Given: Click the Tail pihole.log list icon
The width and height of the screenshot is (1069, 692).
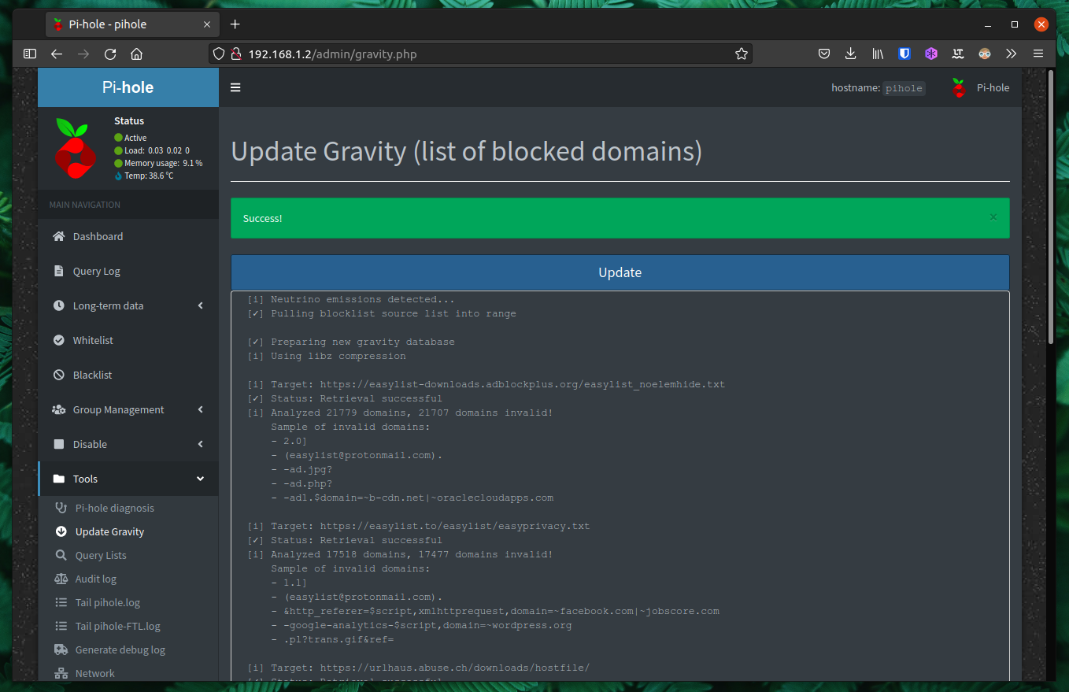Looking at the screenshot, I should (x=61, y=602).
